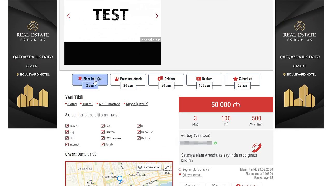The image size is (332, 186).
Task: Click the red phone call icon
Action: [x=257, y=148]
